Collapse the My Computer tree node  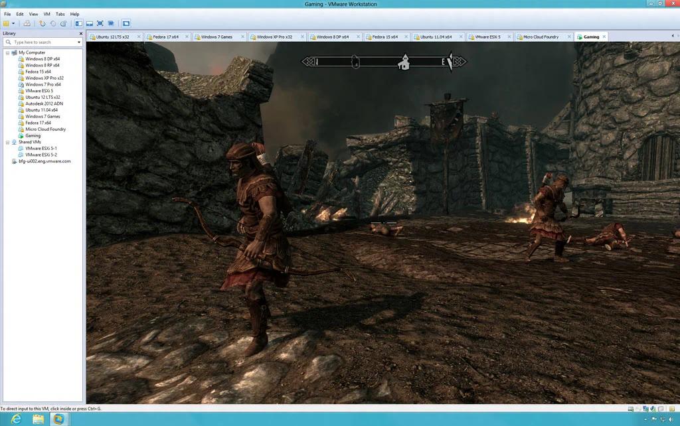coord(7,52)
